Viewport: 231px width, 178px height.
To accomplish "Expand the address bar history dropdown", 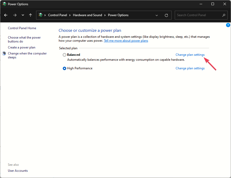I will point(157,15).
